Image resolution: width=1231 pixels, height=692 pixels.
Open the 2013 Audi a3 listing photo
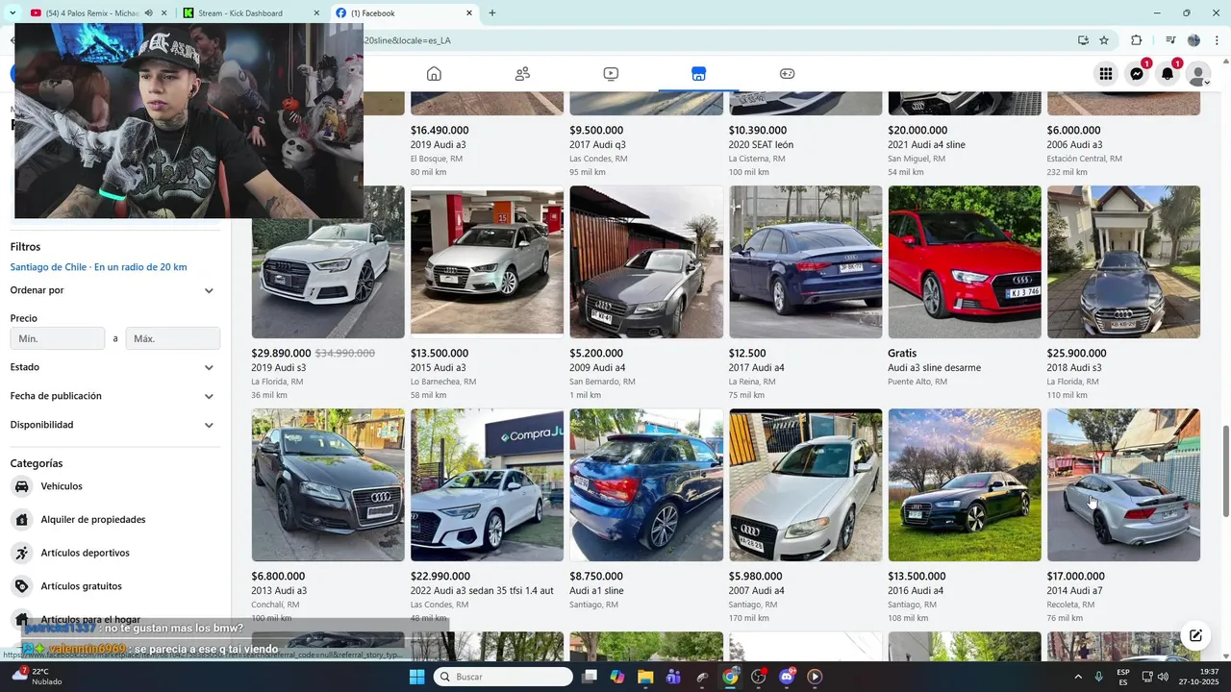[328, 485]
